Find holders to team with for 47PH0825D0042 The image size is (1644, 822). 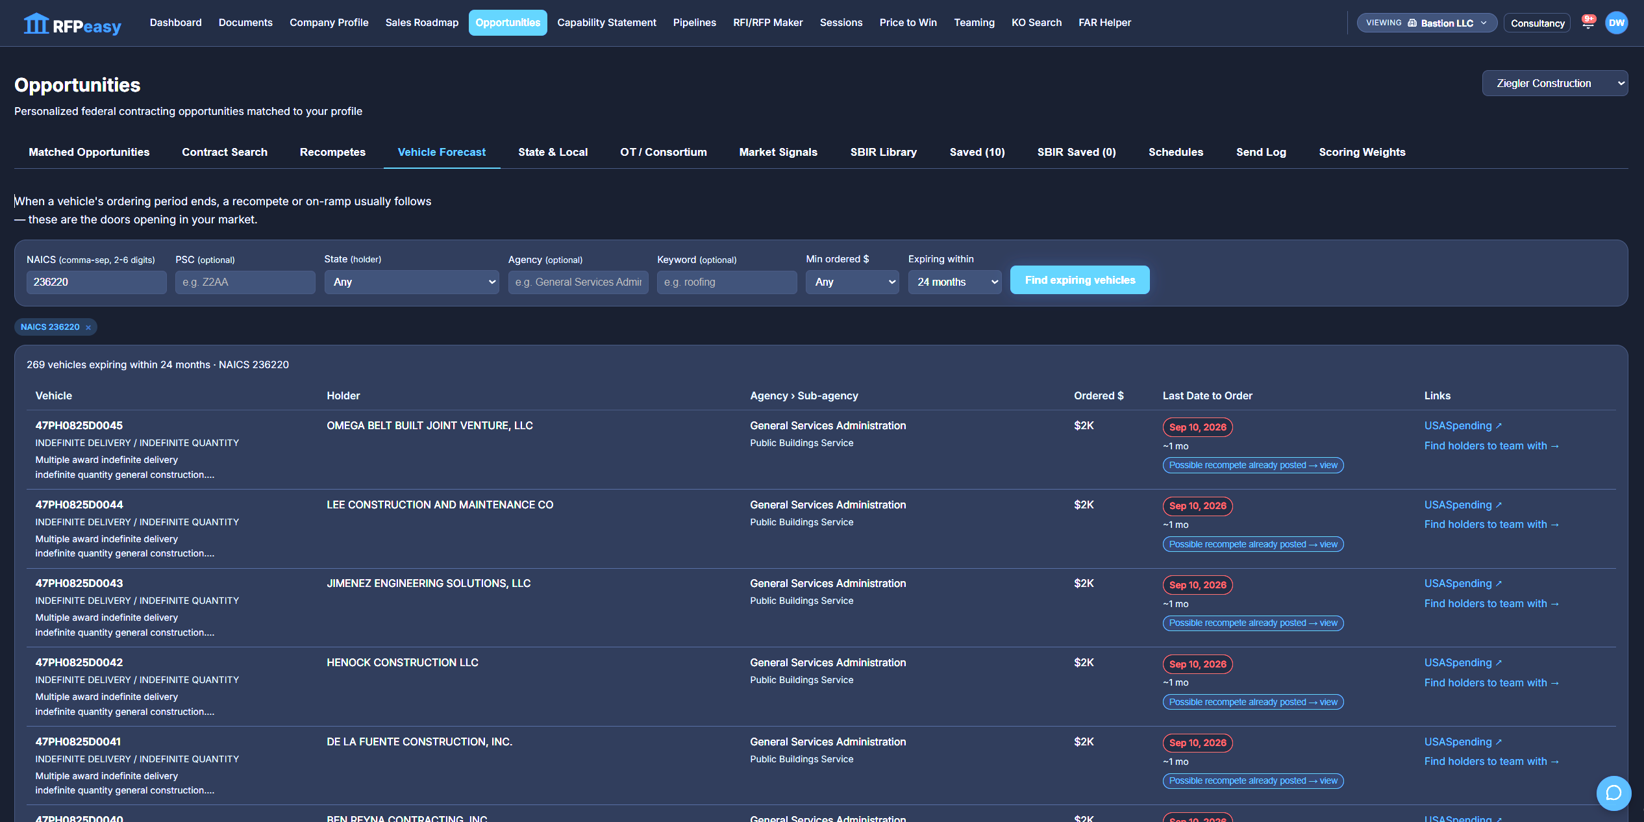[1491, 682]
